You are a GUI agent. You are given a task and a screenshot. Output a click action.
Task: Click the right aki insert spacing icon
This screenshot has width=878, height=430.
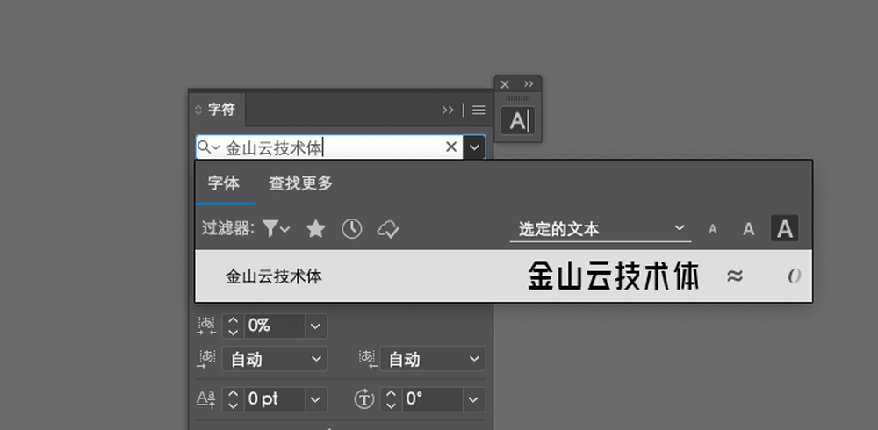tap(367, 359)
